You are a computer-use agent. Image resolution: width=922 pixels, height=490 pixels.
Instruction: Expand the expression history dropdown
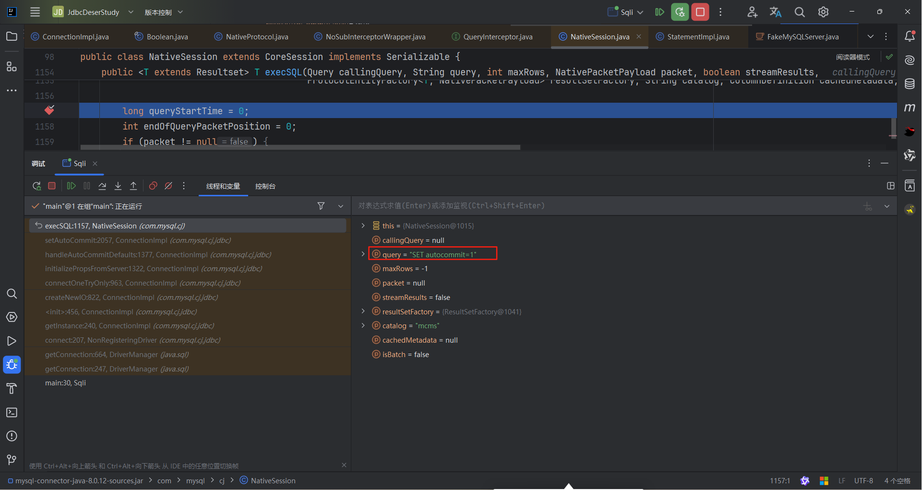(x=887, y=206)
